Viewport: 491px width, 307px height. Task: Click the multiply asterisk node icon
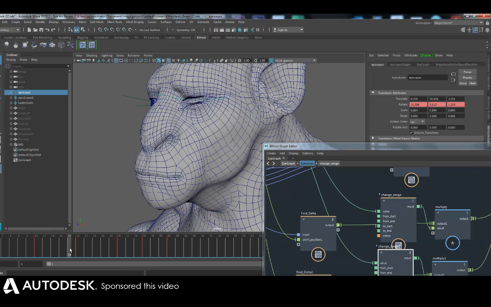(x=452, y=243)
